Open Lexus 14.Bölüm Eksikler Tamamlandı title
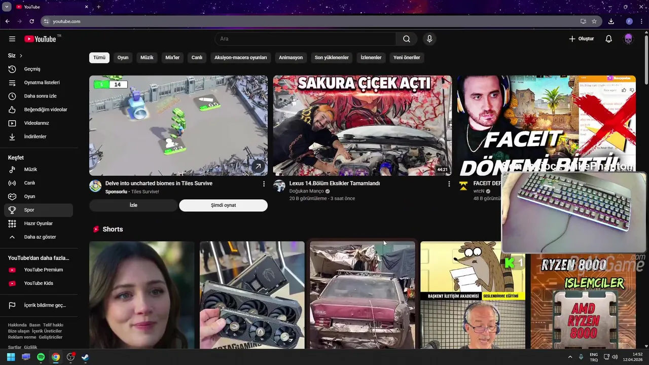 tap(335, 184)
